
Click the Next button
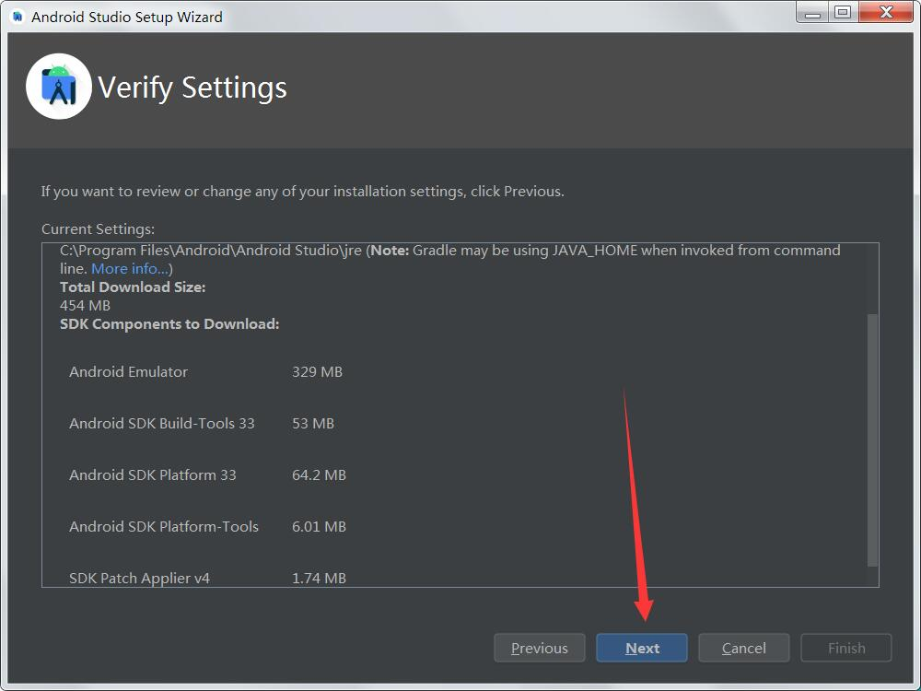(x=641, y=648)
